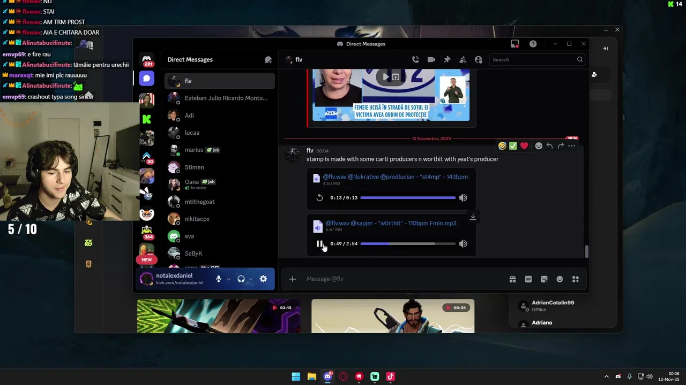Open the GIF picker
The image size is (686, 385).
coord(528,279)
